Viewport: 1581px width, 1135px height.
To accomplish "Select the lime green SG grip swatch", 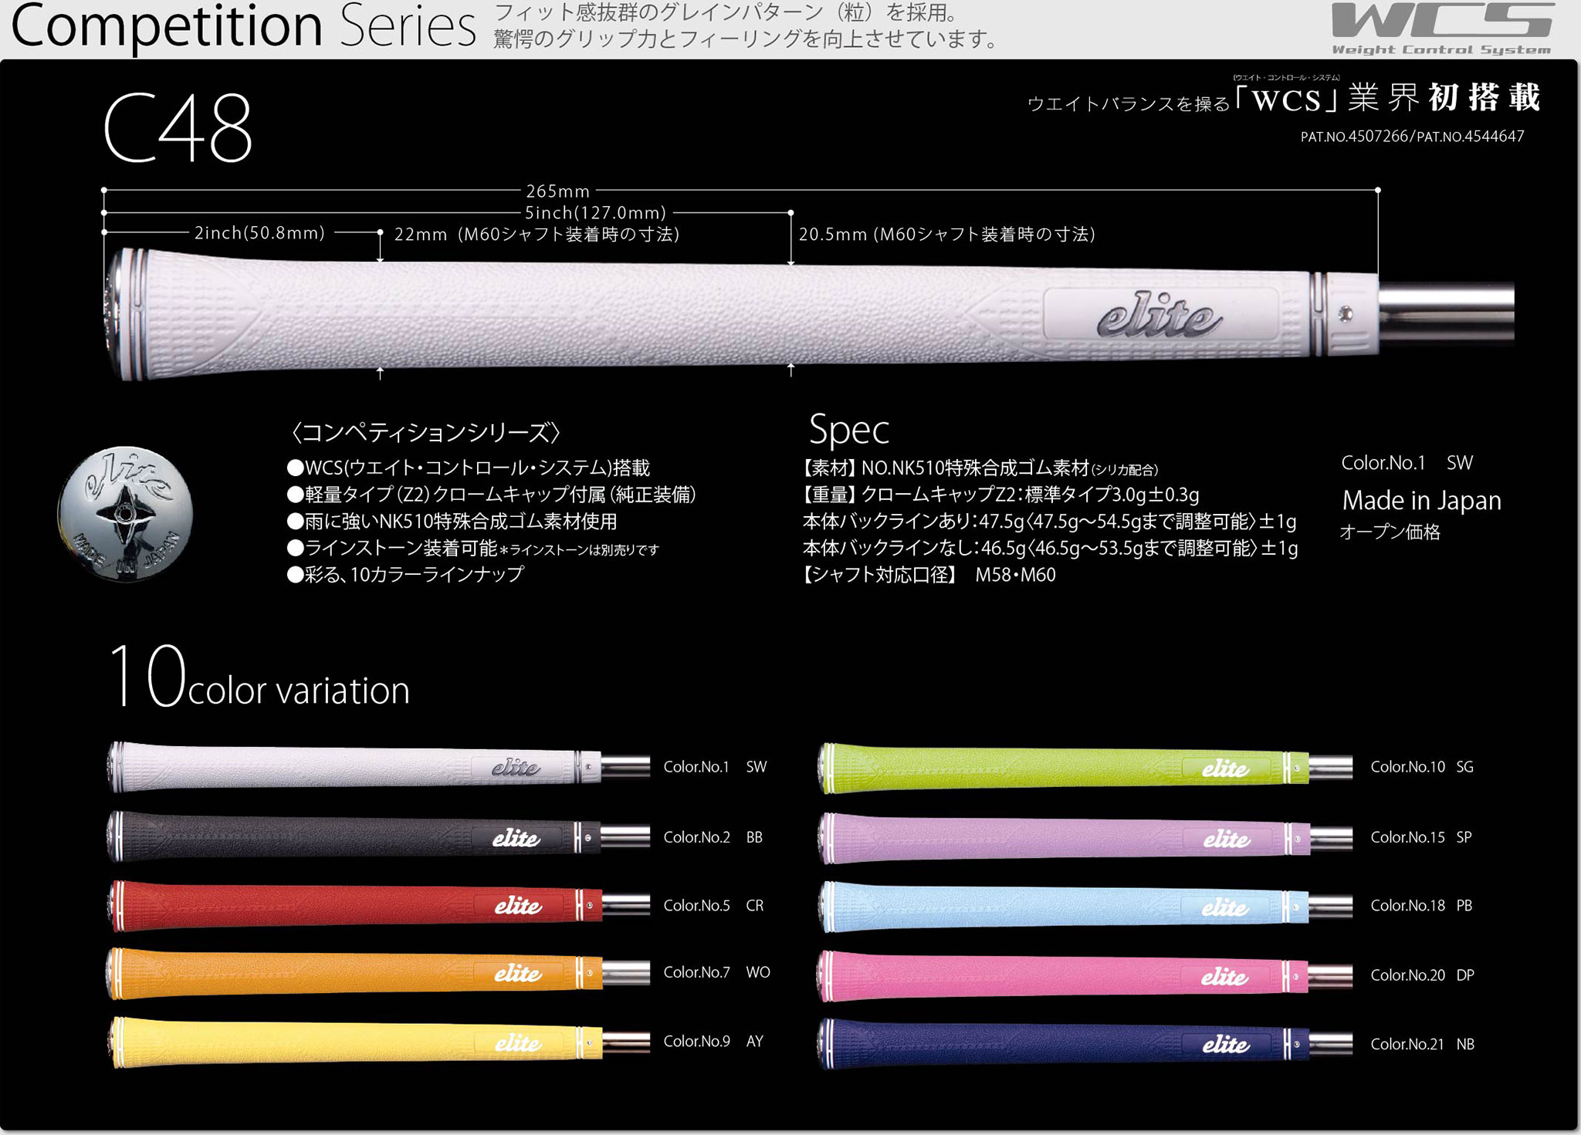I will [x=1085, y=768].
